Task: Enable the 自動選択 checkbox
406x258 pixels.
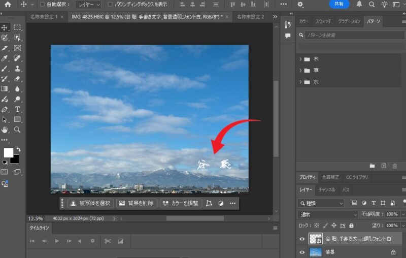Action: pyautogui.click(x=42, y=5)
